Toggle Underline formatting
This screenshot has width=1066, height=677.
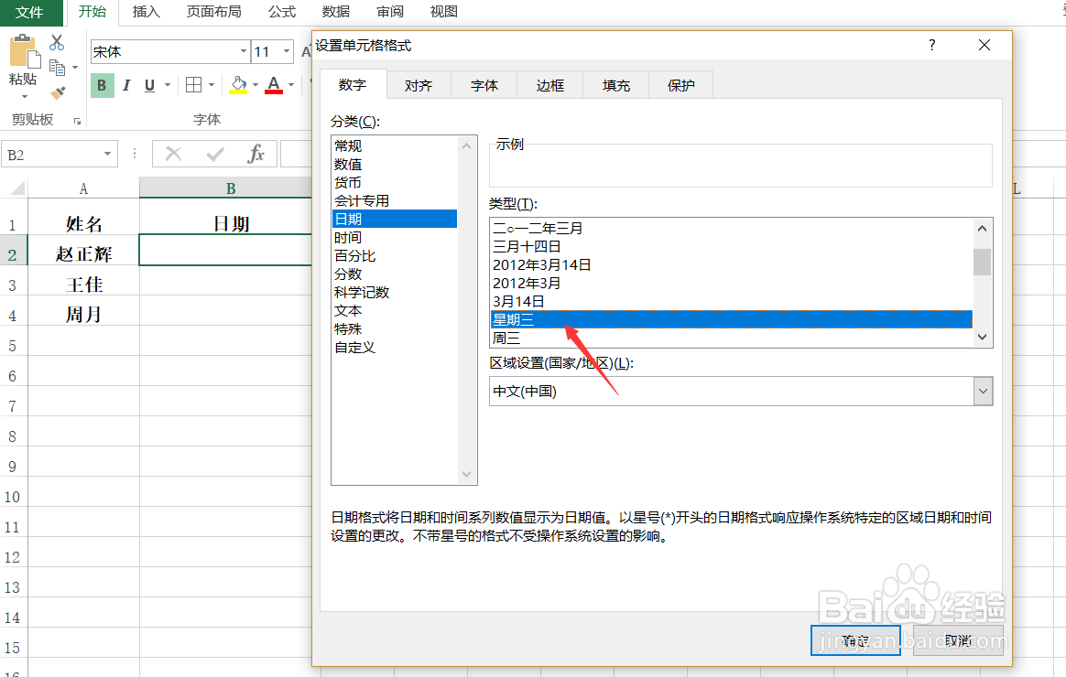click(149, 85)
